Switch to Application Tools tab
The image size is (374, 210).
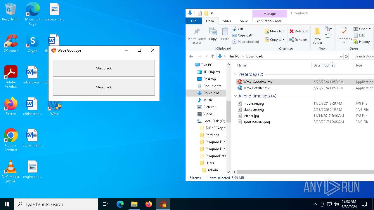coord(269,21)
